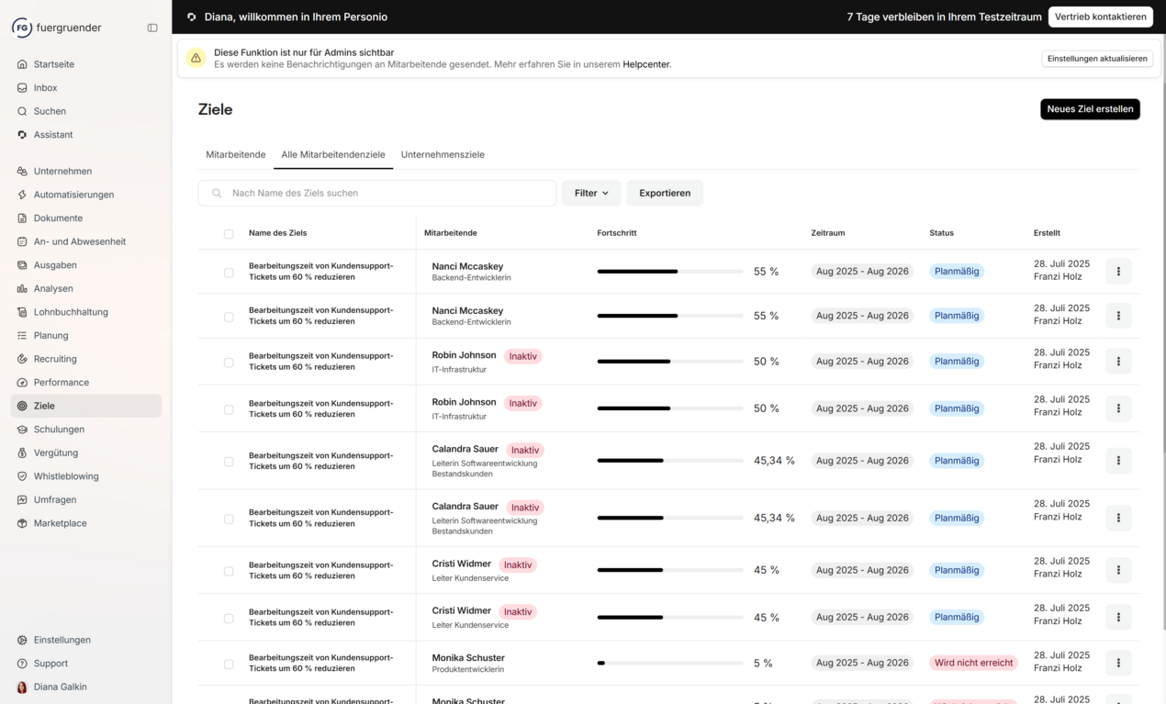Open the Inbox icon in sidebar
This screenshot has height=704, width=1166.
click(x=22, y=88)
